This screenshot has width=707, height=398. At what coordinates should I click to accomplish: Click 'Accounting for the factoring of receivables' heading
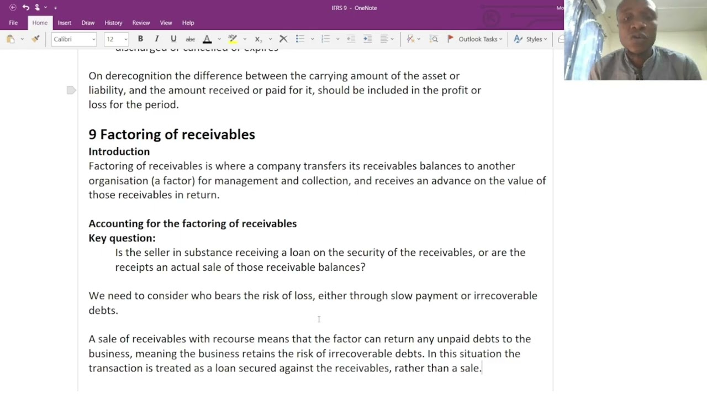click(x=193, y=223)
